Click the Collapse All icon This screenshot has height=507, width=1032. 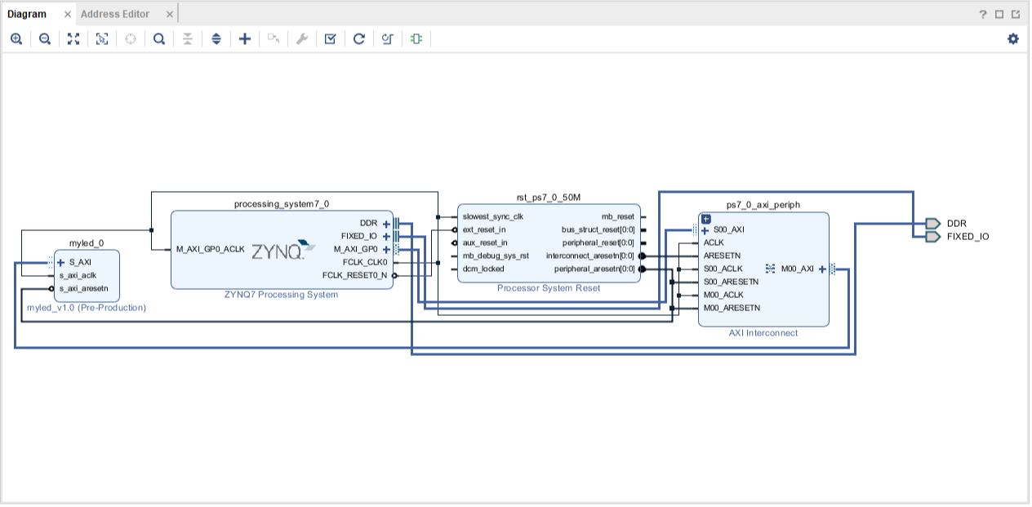pyautogui.click(x=188, y=38)
